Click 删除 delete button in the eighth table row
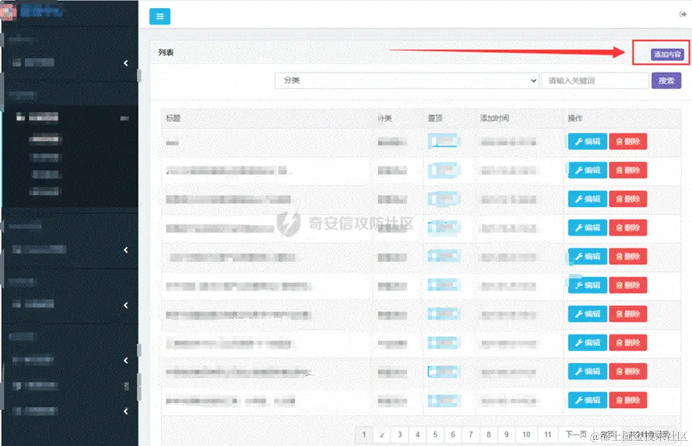Screen dimensions: 692x446 (x=628, y=342)
